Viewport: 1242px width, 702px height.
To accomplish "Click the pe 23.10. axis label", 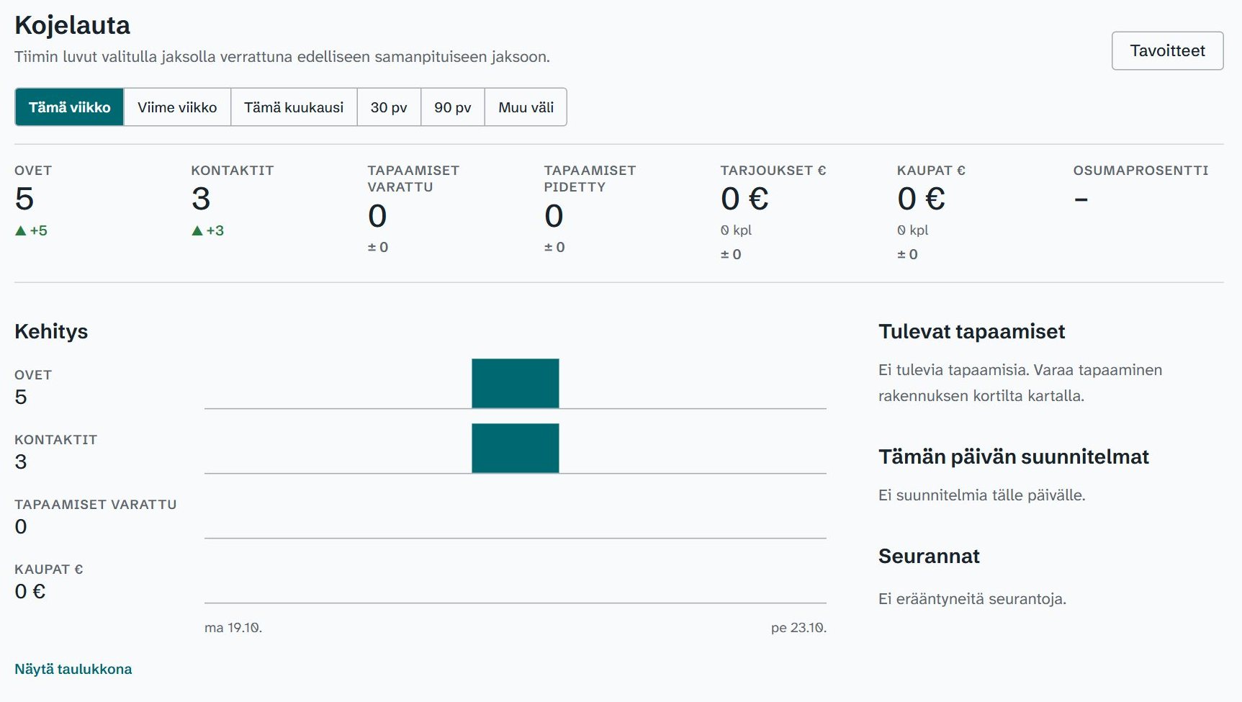I will (x=798, y=628).
